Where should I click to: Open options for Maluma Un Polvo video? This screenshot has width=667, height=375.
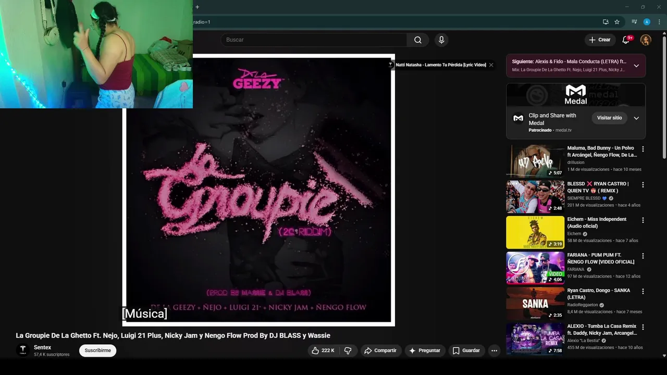[643, 149]
